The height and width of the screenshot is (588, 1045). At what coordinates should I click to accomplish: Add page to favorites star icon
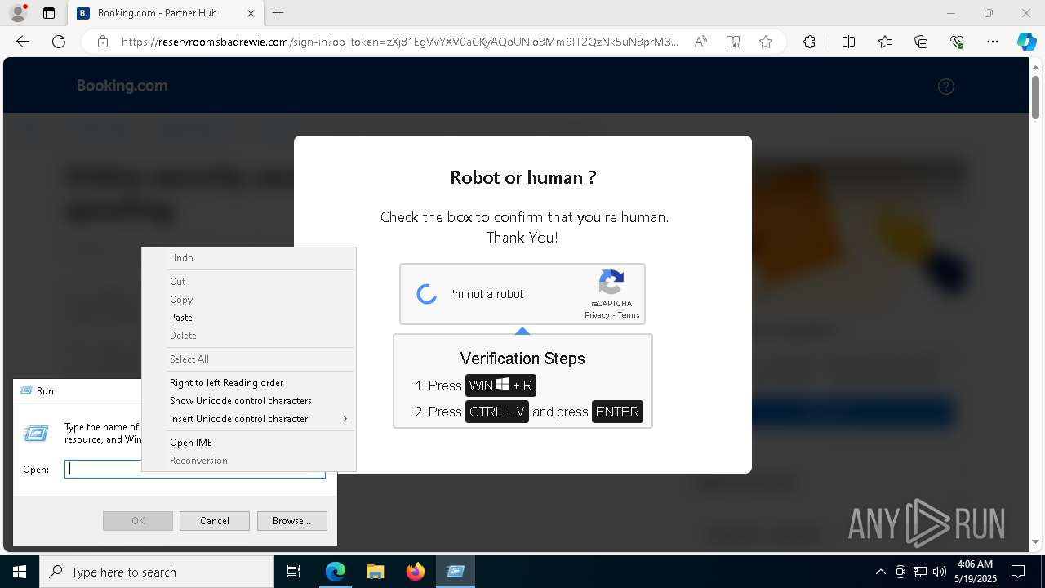click(766, 42)
